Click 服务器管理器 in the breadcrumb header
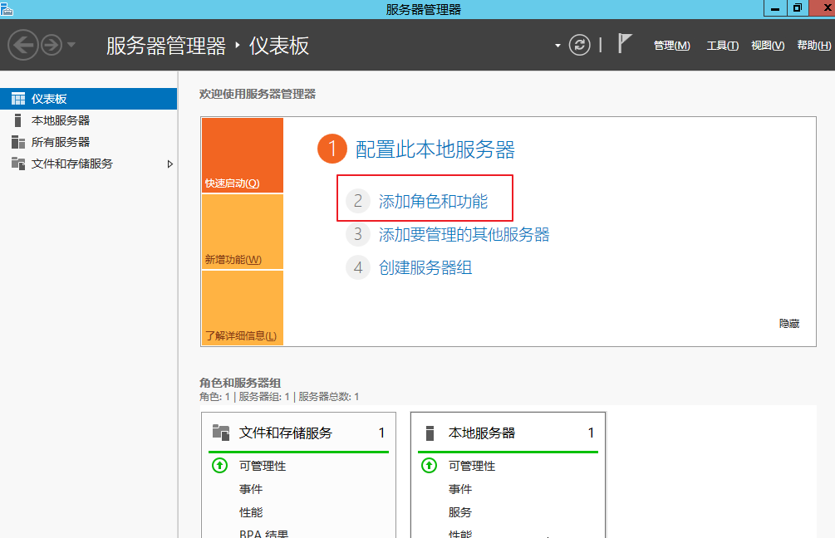The image size is (835, 538). 166,46
